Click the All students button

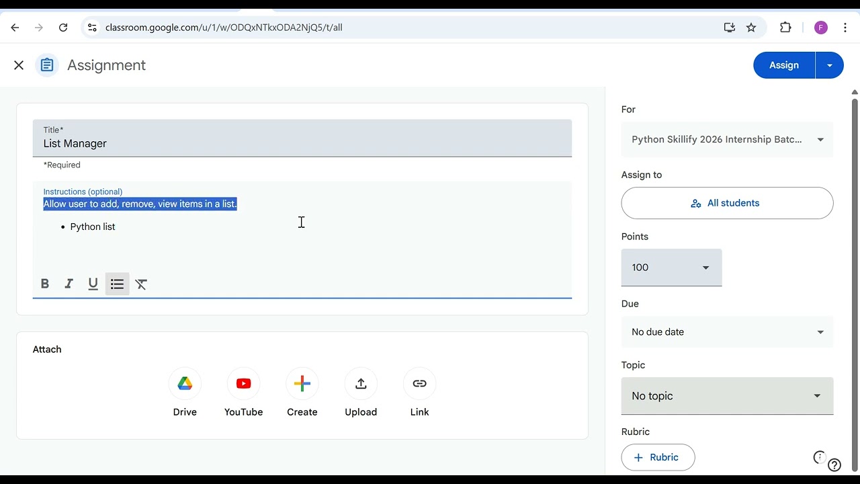click(x=727, y=203)
